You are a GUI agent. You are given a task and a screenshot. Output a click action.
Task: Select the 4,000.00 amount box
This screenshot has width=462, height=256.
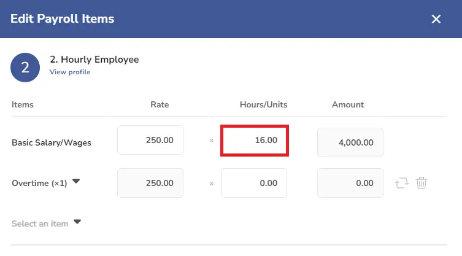350,142
